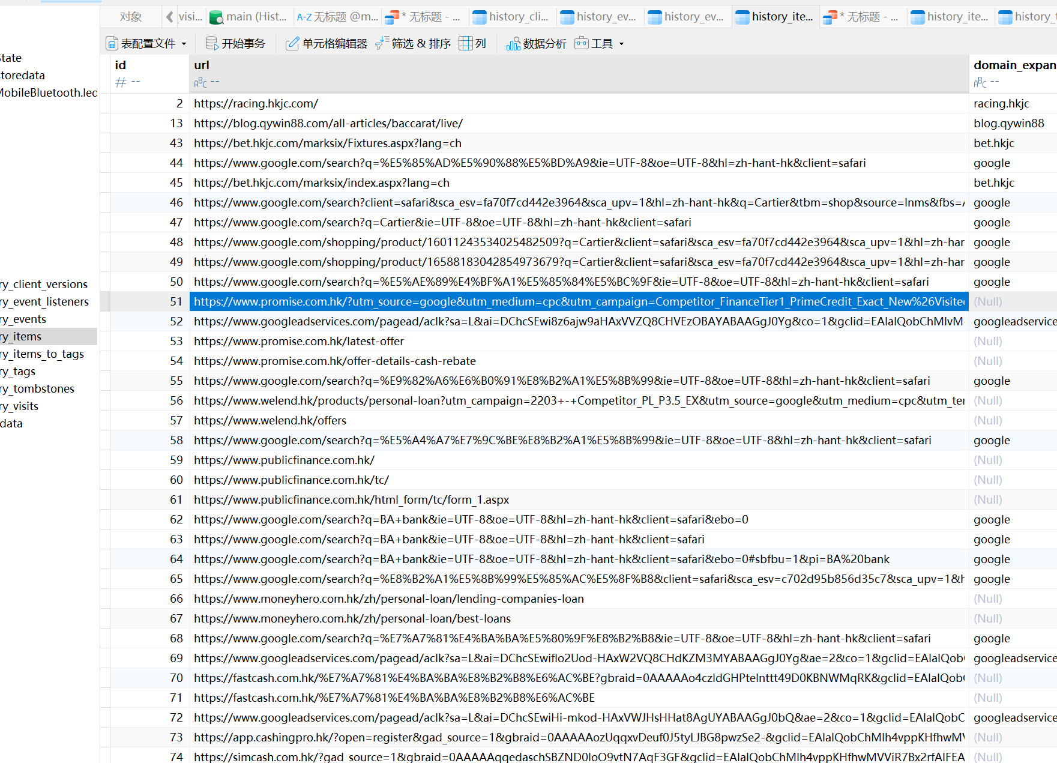Select the id cell with value 13
Image resolution: width=1057 pixels, height=763 pixels.
pos(149,123)
